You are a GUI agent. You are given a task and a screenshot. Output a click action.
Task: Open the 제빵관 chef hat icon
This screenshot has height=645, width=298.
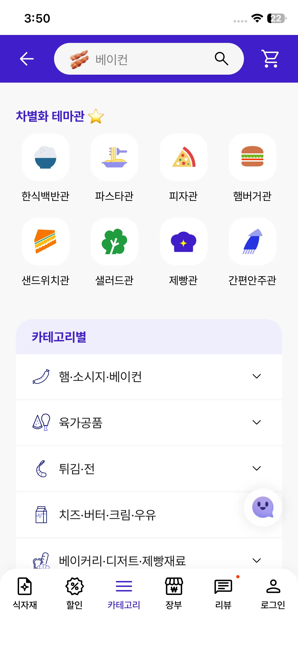point(183,241)
